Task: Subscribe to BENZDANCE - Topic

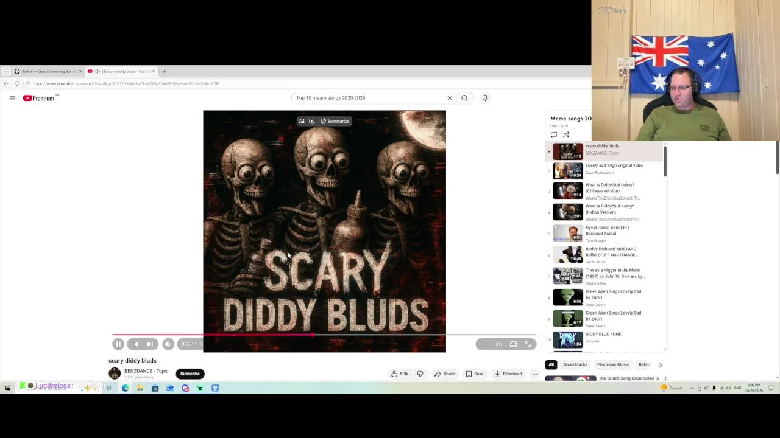Action: pos(190,374)
